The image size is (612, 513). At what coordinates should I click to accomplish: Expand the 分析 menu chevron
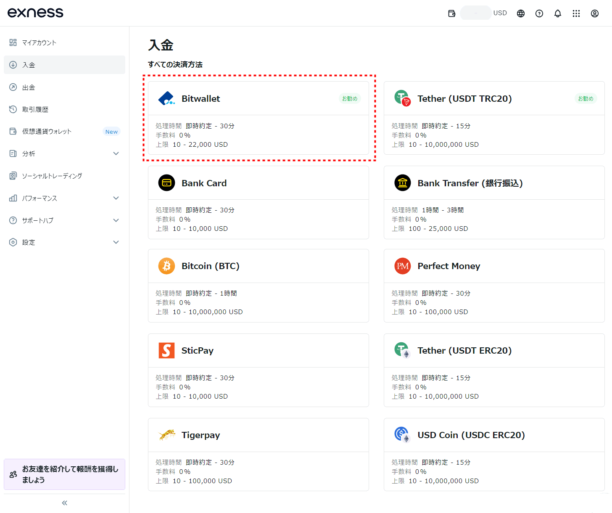116,153
